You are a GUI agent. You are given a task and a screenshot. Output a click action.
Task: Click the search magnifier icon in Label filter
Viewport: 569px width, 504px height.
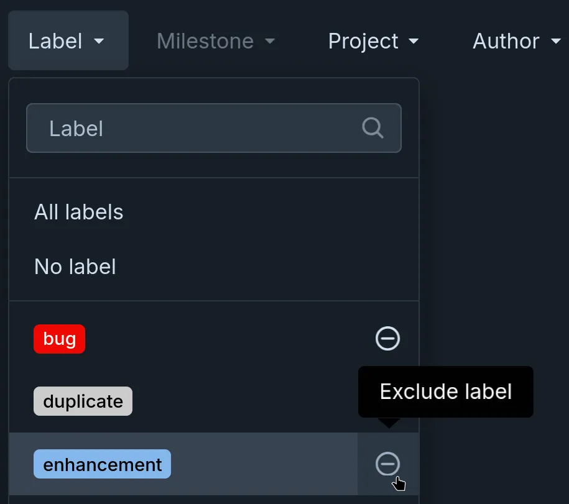pos(372,128)
